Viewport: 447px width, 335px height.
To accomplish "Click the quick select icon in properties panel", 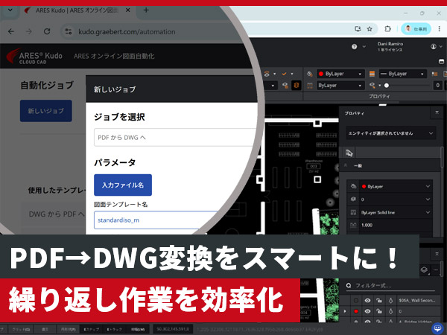I will [x=349, y=153].
